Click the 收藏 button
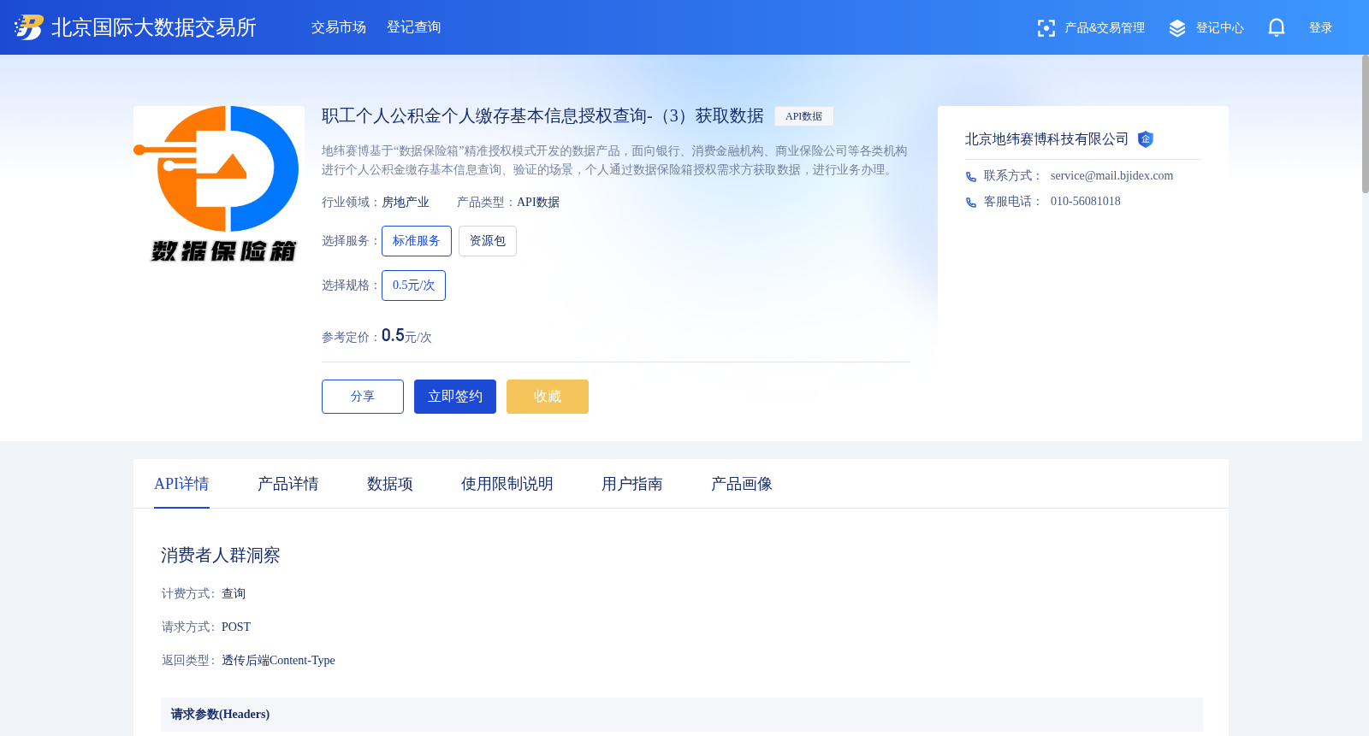Viewport: 1369px width, 736px height. (x=548, y=397)
